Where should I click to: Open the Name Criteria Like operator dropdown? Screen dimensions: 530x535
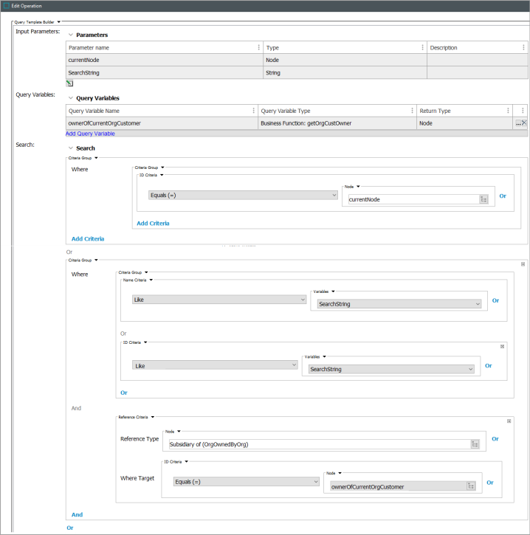[219, 300]
